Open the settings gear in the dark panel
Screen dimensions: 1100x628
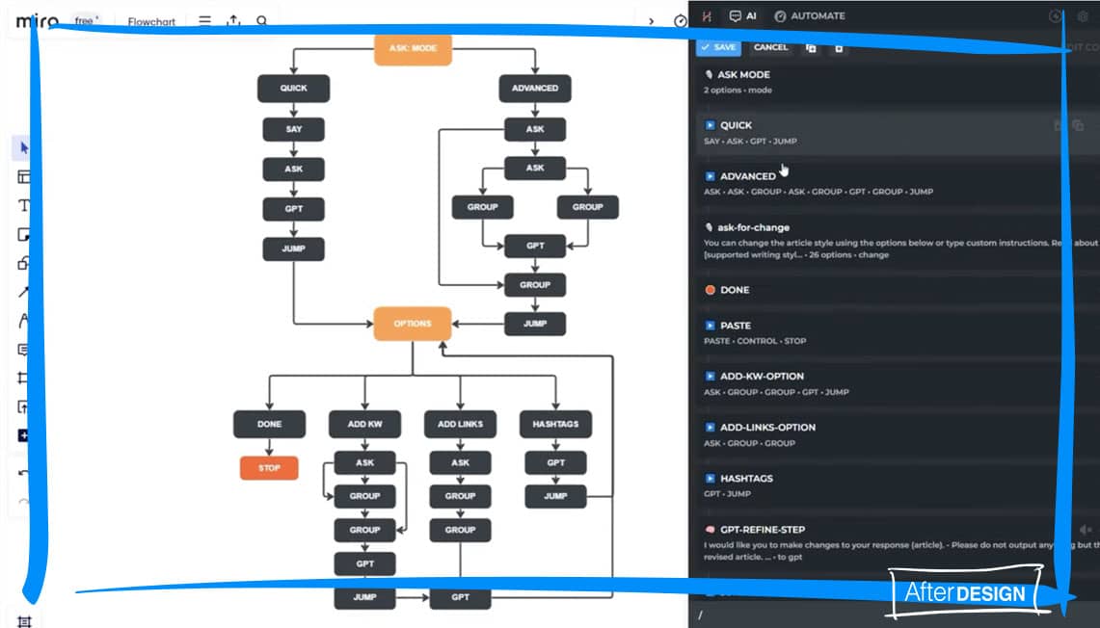click(1082, 16)
